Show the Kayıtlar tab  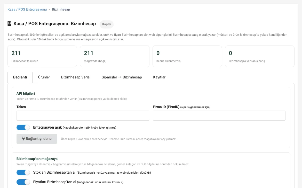(x=159, y=77)
